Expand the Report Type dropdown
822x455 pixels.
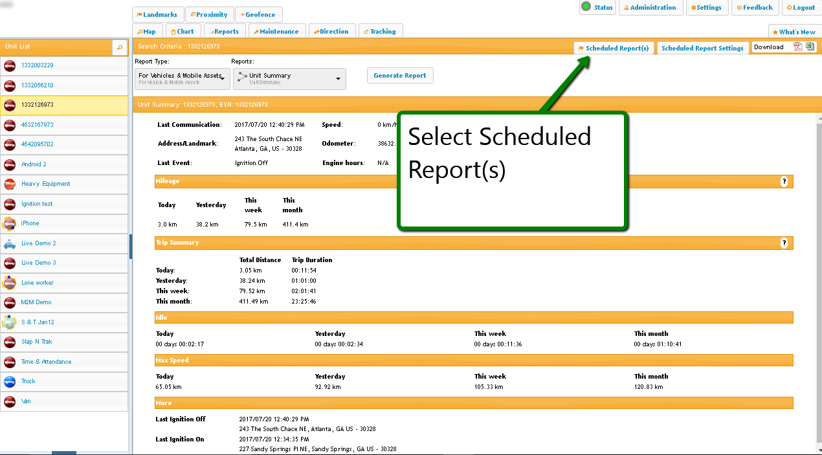(x=181, y=78)
